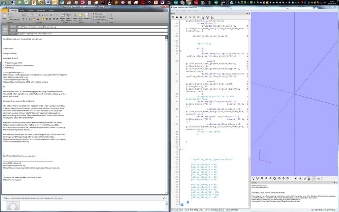Image resolution: width=339 pixels, height=212 pixels.
Task: Collapse the code fold marker at line 152
Action: (x=179, y=149)
